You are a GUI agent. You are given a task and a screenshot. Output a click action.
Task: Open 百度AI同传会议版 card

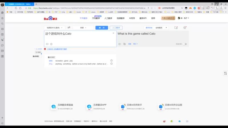[x=170, y=107]
